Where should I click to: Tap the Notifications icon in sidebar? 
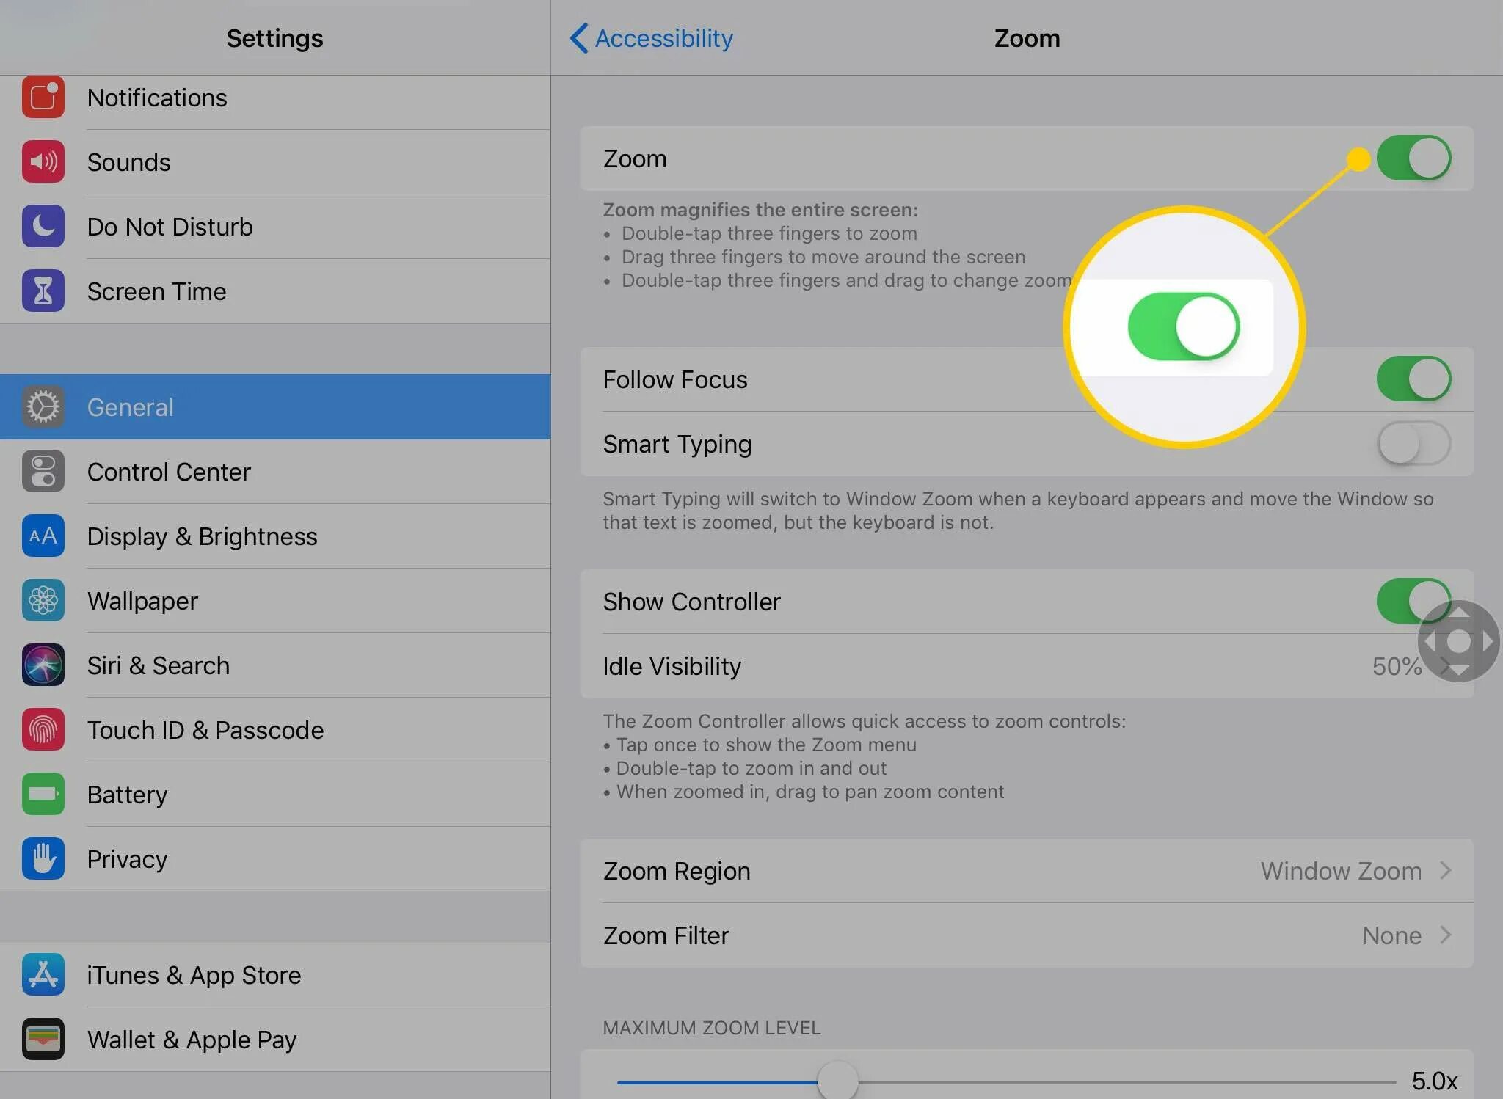[x=43, y=98]
